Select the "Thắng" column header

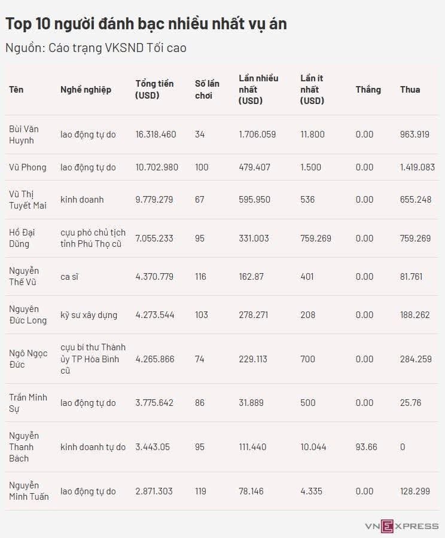pyautogui.click(x=368, y=90)
